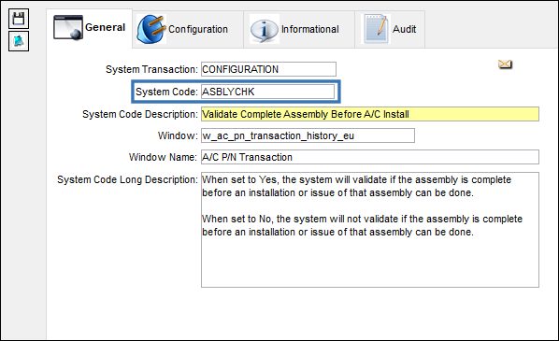Switch to the Configuration tab
Viewport: 559px width, 341px height.
click(188, 29)
